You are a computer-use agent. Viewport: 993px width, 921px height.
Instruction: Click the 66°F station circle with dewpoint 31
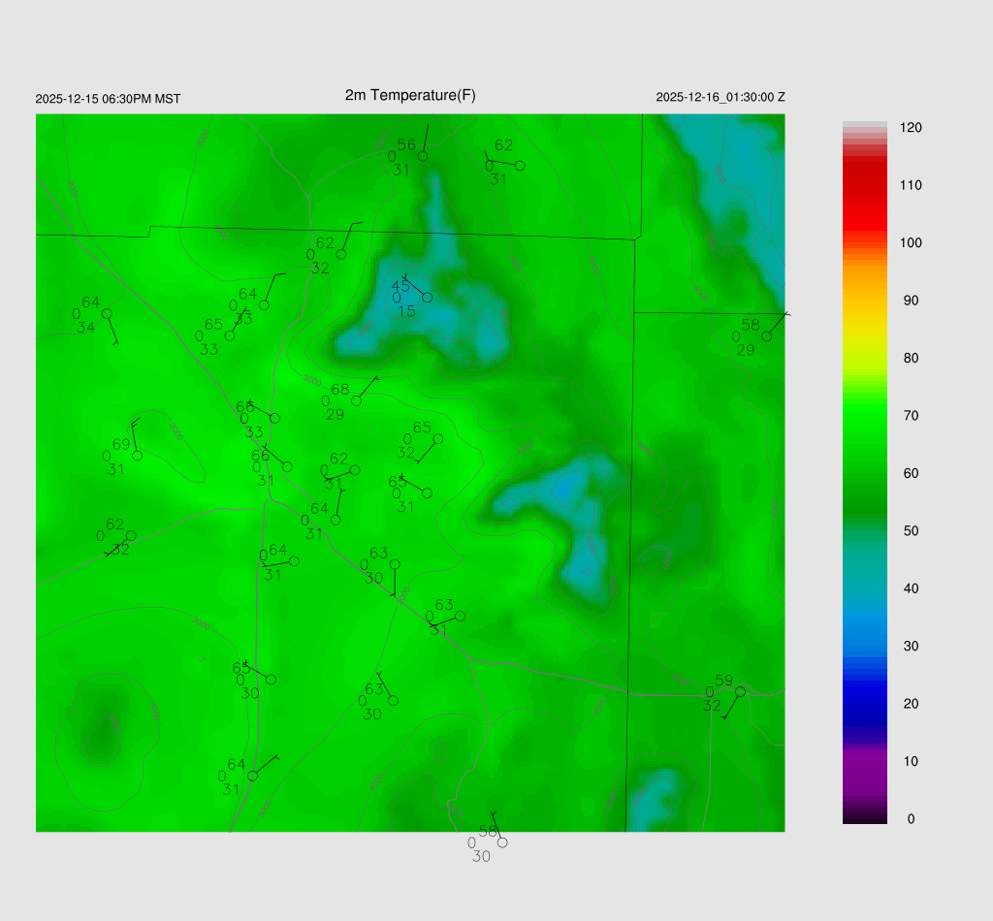pyautogui.click(x=287, y=467)
